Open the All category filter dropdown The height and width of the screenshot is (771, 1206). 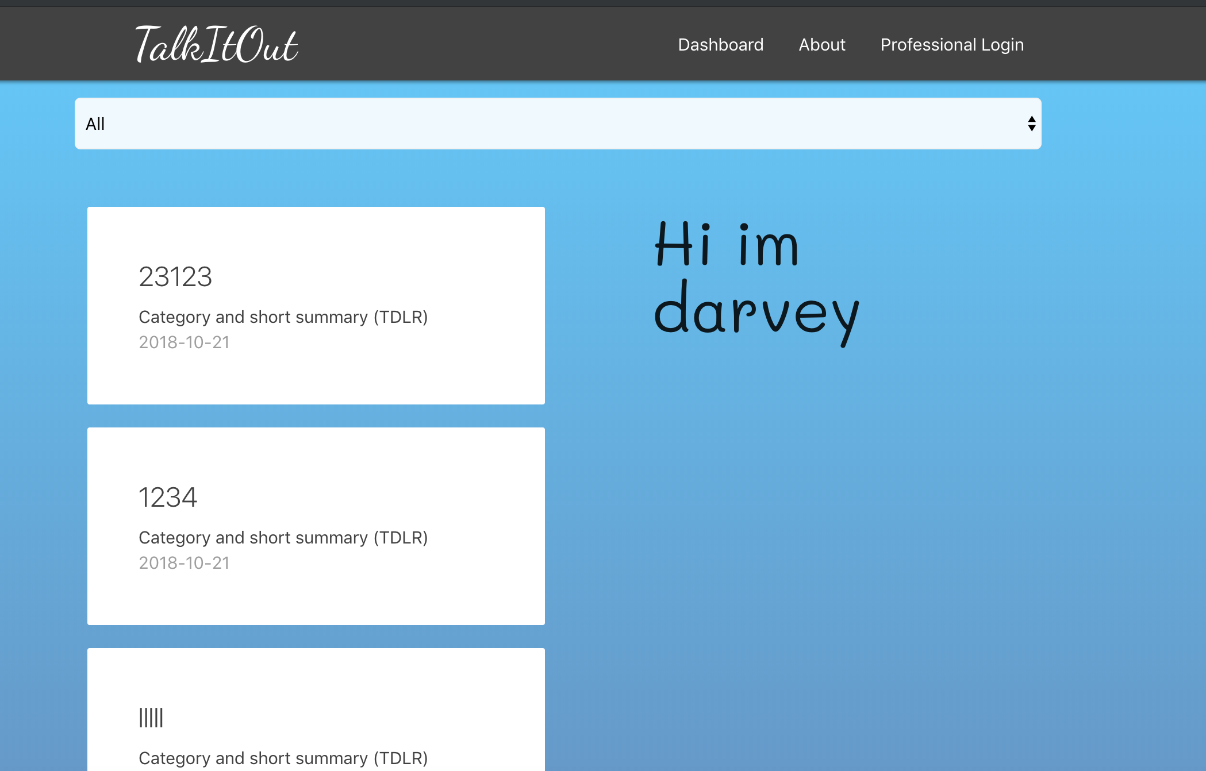[558, 124]
